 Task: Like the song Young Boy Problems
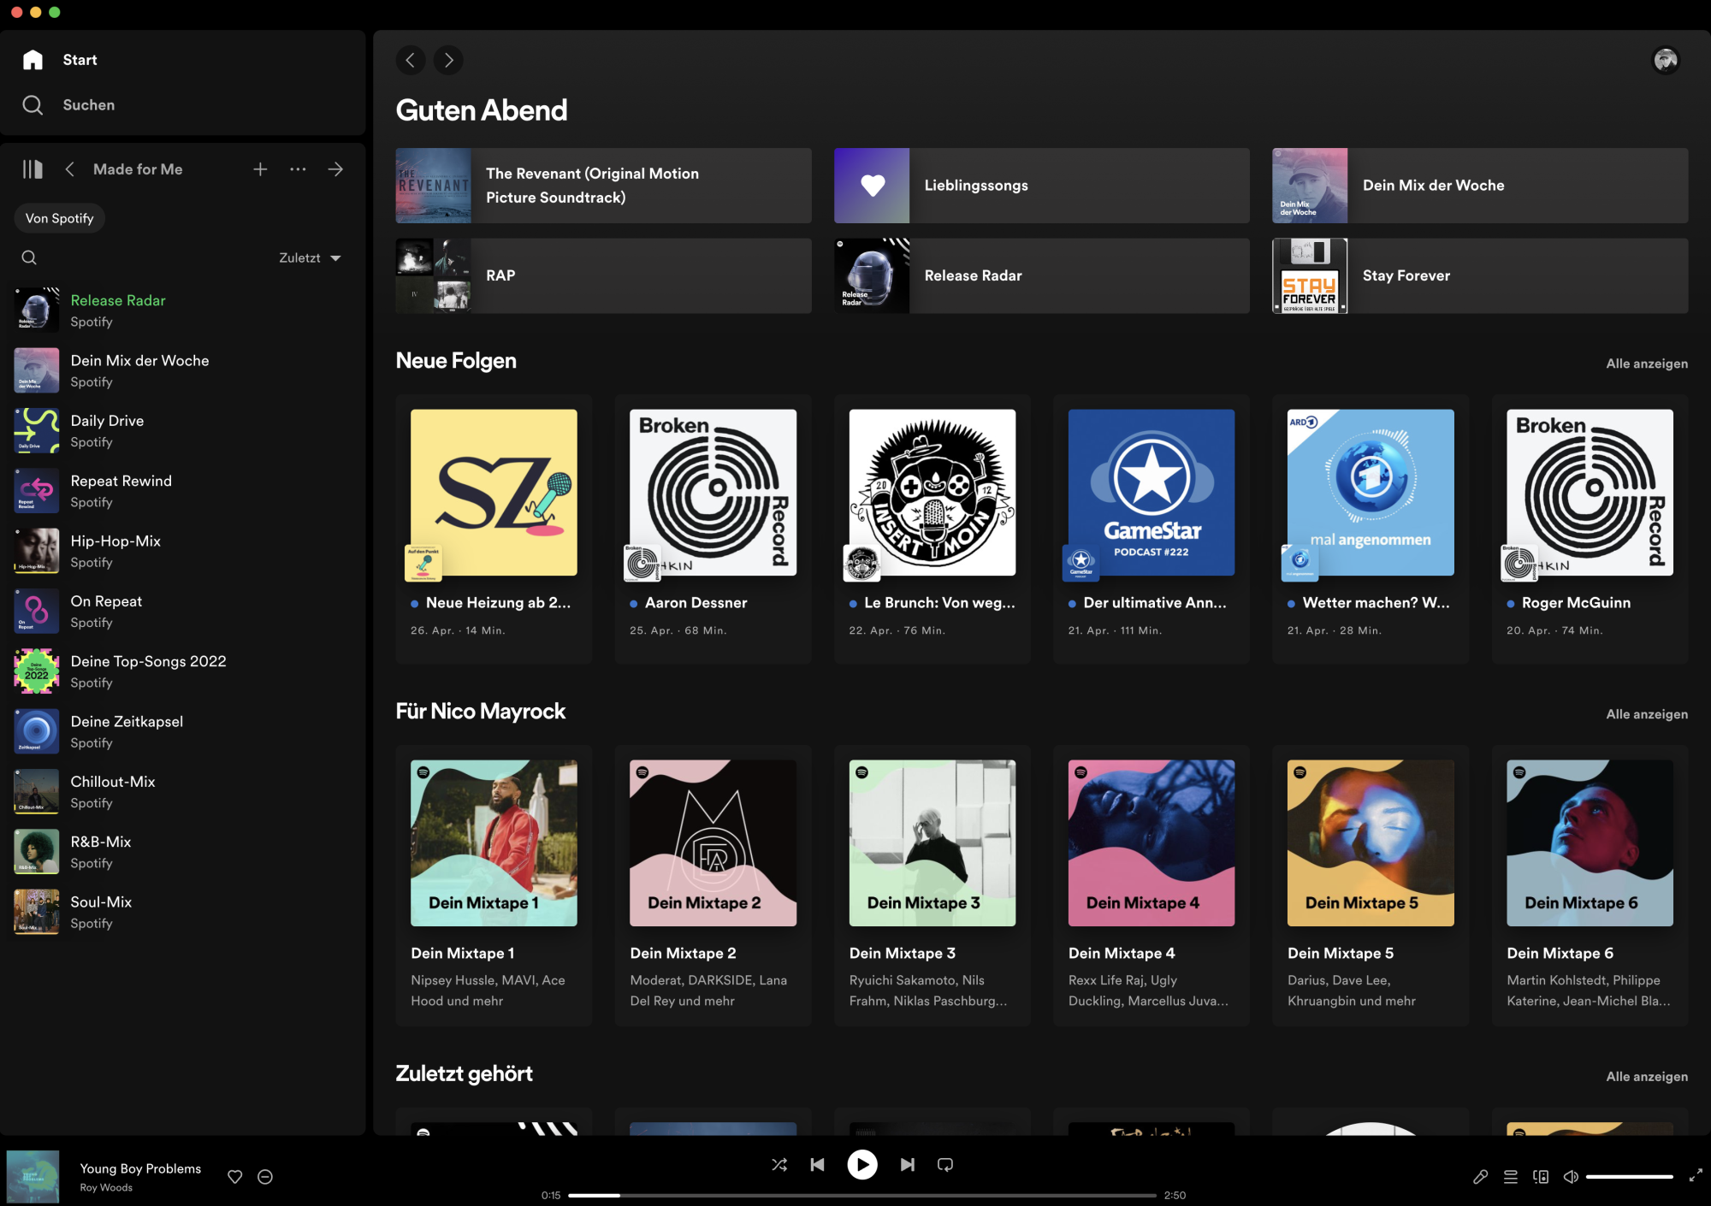[x=235, y=1177]
